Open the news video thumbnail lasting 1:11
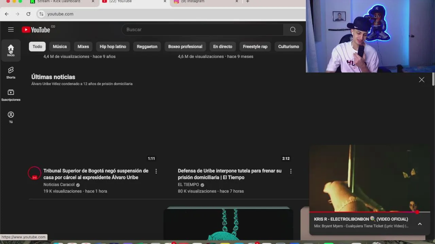This screenshot has width=435, height=244. point(93,126)
